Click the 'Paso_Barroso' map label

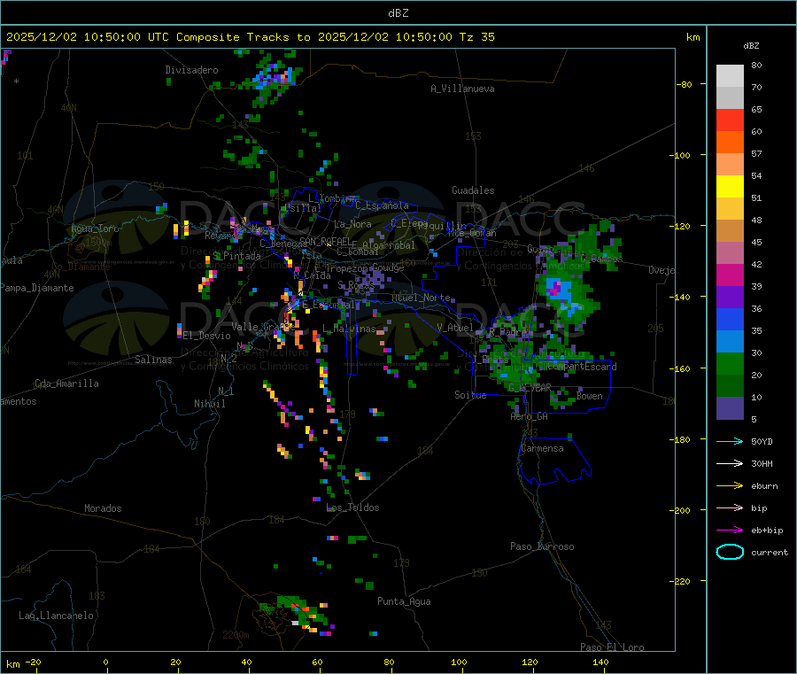coord(542,546)
